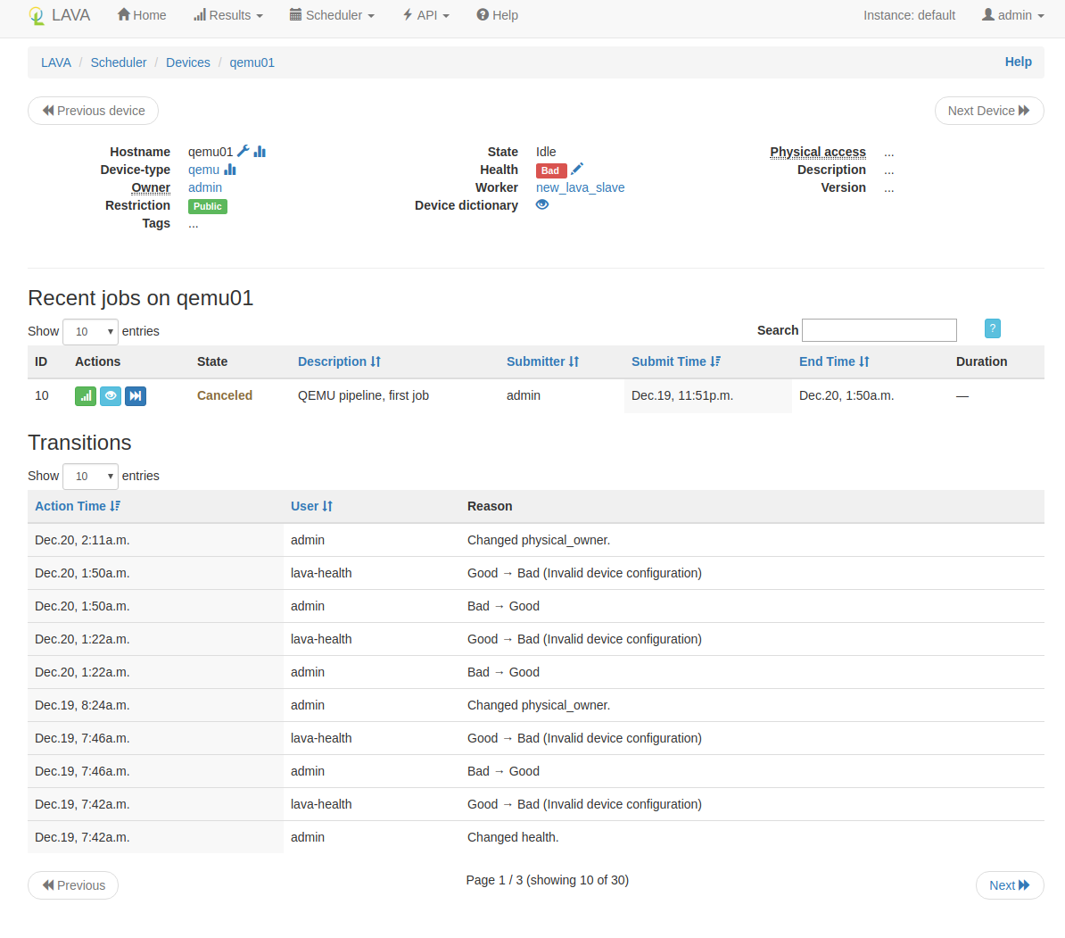Open the new_lava_slave worker link
1065x938 pixels.
pyautogui.click(x=580, y=187)
